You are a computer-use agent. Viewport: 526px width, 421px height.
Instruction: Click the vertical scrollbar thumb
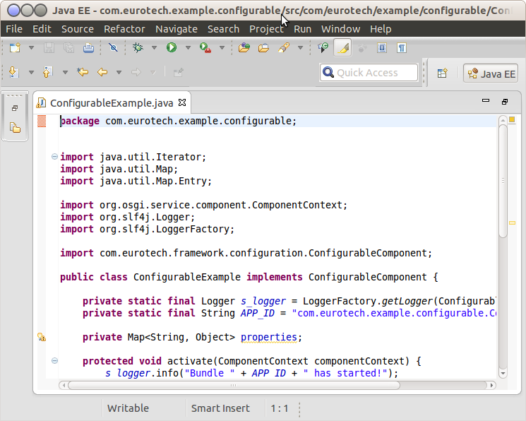click(x=503, y=182)
